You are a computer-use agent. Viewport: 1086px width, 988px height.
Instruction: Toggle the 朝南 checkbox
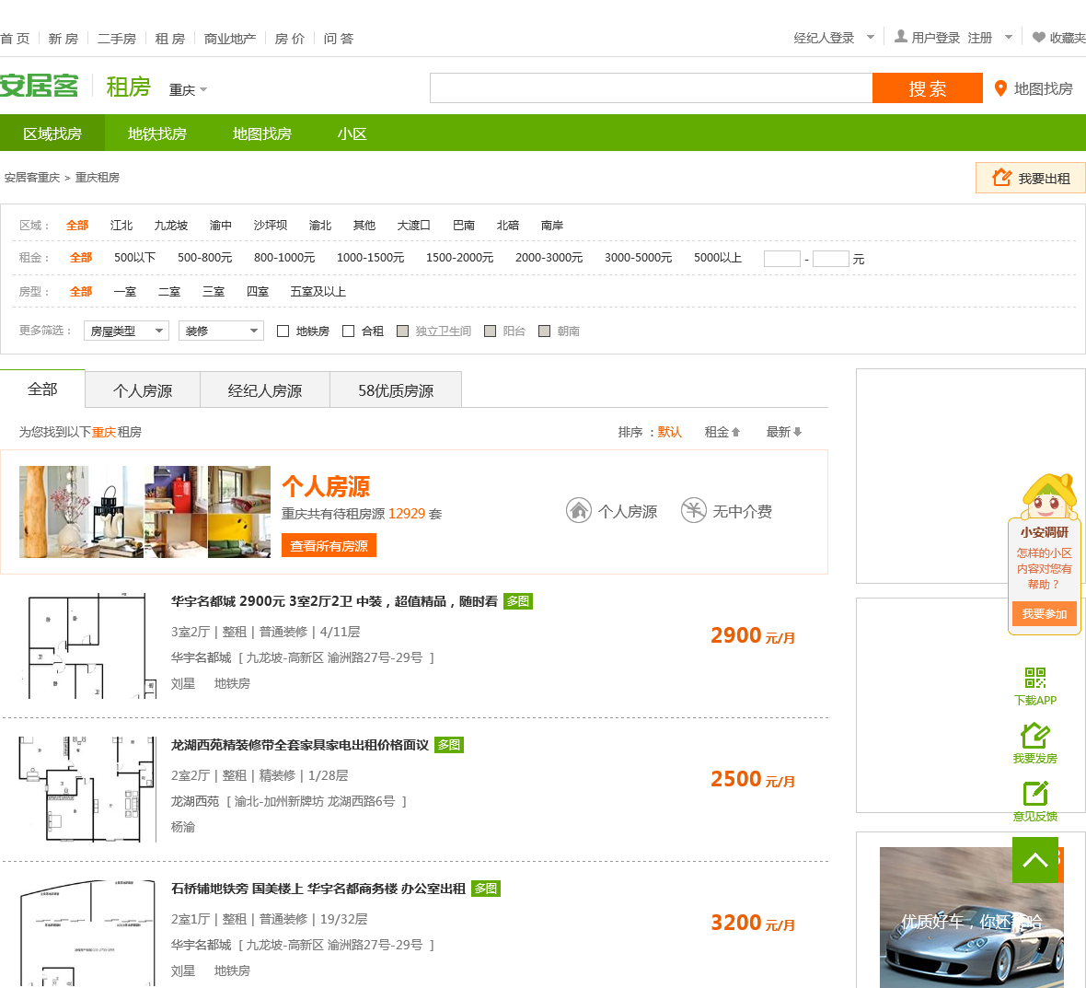(x=545, y=331)
